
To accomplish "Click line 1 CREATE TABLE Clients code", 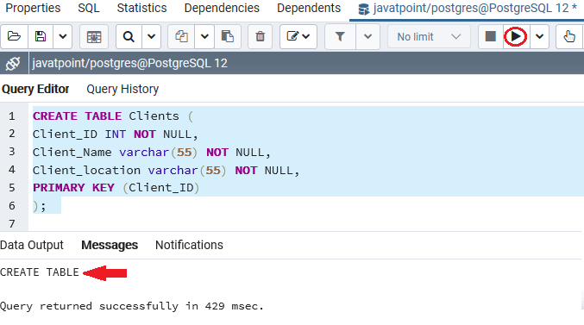I will point(113,116).
